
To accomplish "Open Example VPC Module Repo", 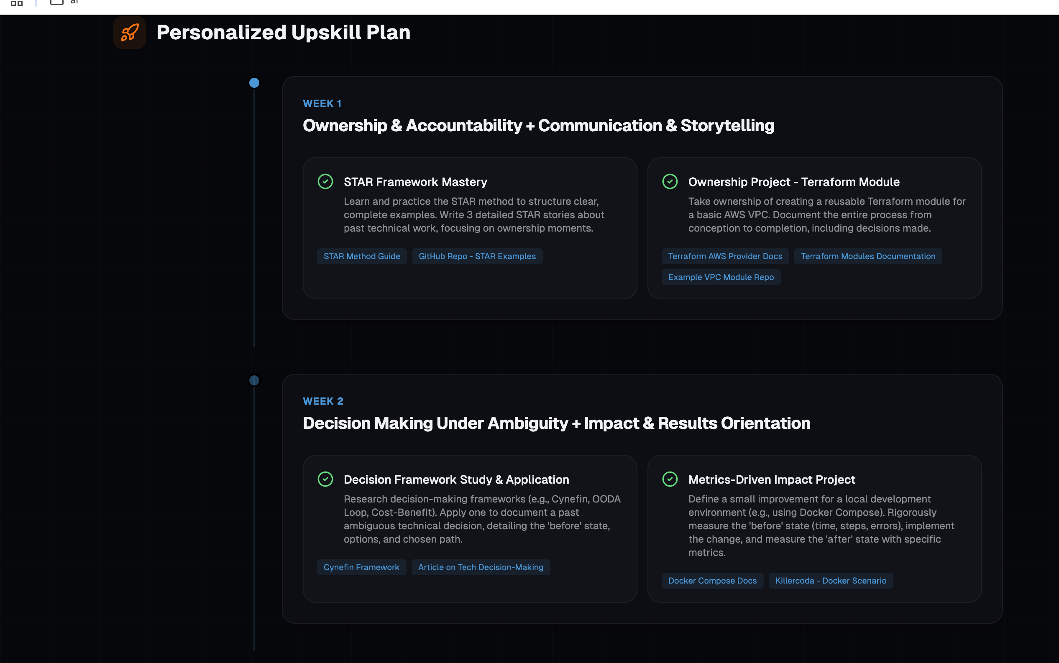I will pyautogui.click(x=721, y=277).
